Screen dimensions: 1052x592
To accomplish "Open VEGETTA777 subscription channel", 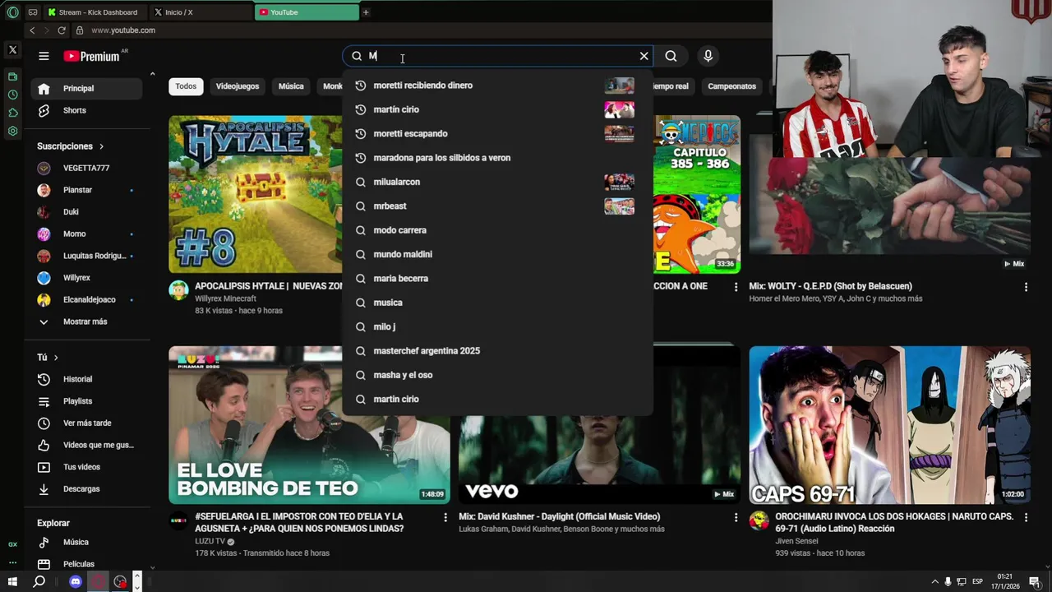I will 86,168.
